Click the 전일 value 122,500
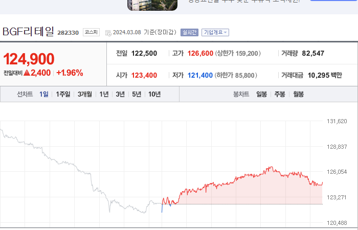Screen dimensions: 358x230 (x=144, y=53)
